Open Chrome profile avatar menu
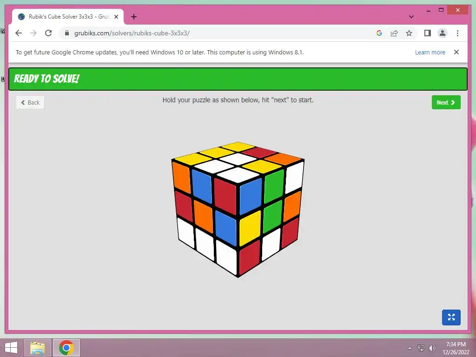The width and height of the screenshot is (476, 357). [443, 33]
